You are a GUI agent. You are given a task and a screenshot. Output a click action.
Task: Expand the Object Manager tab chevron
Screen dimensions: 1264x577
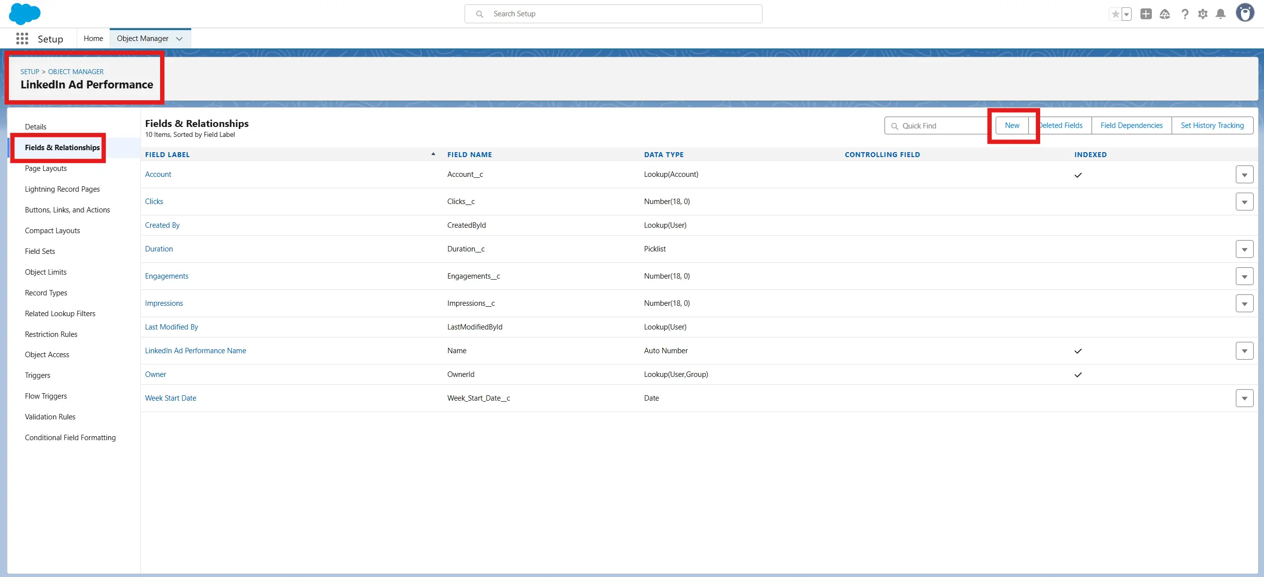pyautogui.click(x=179, y=39)
